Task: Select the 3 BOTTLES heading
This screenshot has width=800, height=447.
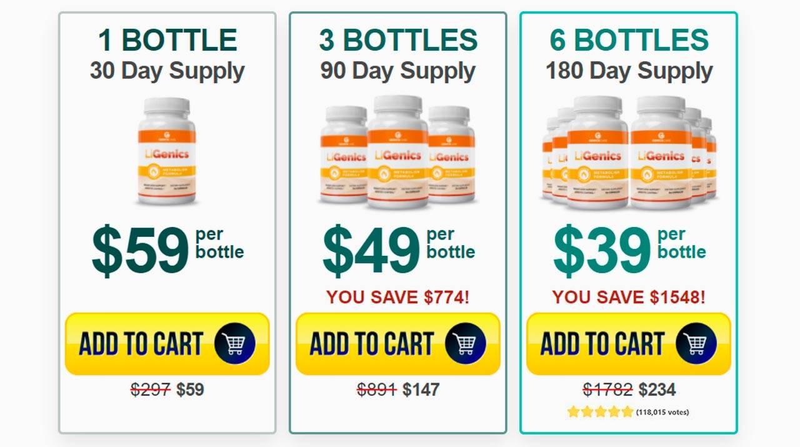Action: tap(398, 41)
